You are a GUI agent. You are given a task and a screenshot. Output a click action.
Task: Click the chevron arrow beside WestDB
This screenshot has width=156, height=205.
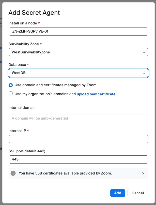click(x=144, y=73)
